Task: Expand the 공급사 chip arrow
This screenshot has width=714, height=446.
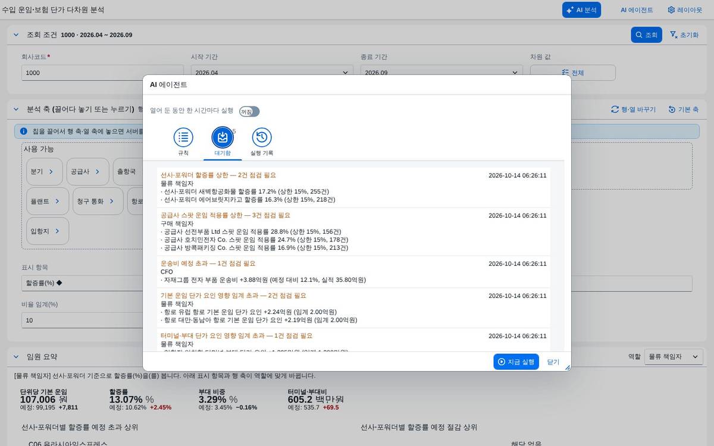Action: tap(98, 171)
